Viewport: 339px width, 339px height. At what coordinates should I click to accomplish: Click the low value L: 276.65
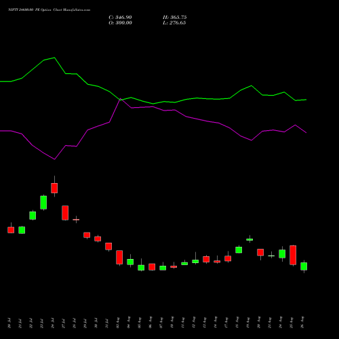tap(174, 23)
